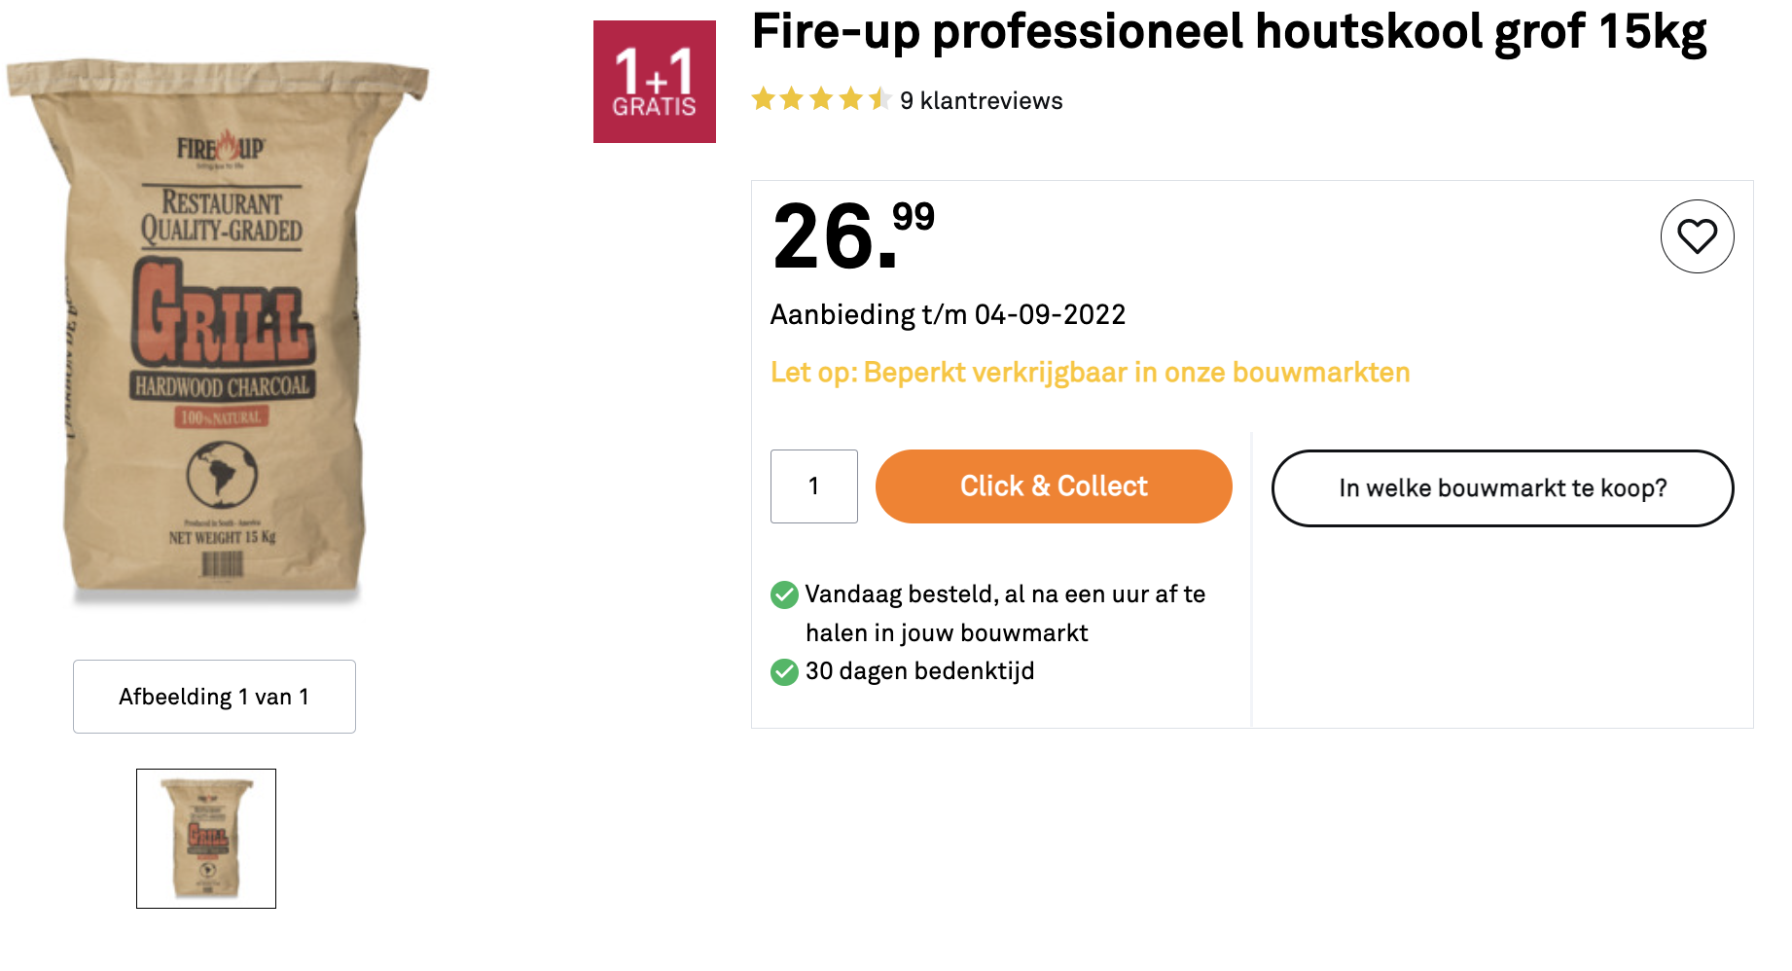1792x971 pixels.
Task: Select the small charcoal bag thumbnail
Action: pos(206,839)
